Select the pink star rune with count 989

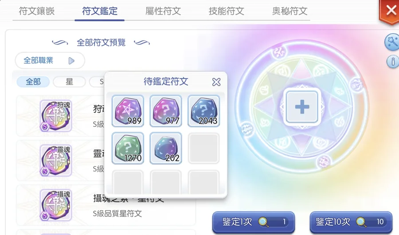click(x=128, y=111)
